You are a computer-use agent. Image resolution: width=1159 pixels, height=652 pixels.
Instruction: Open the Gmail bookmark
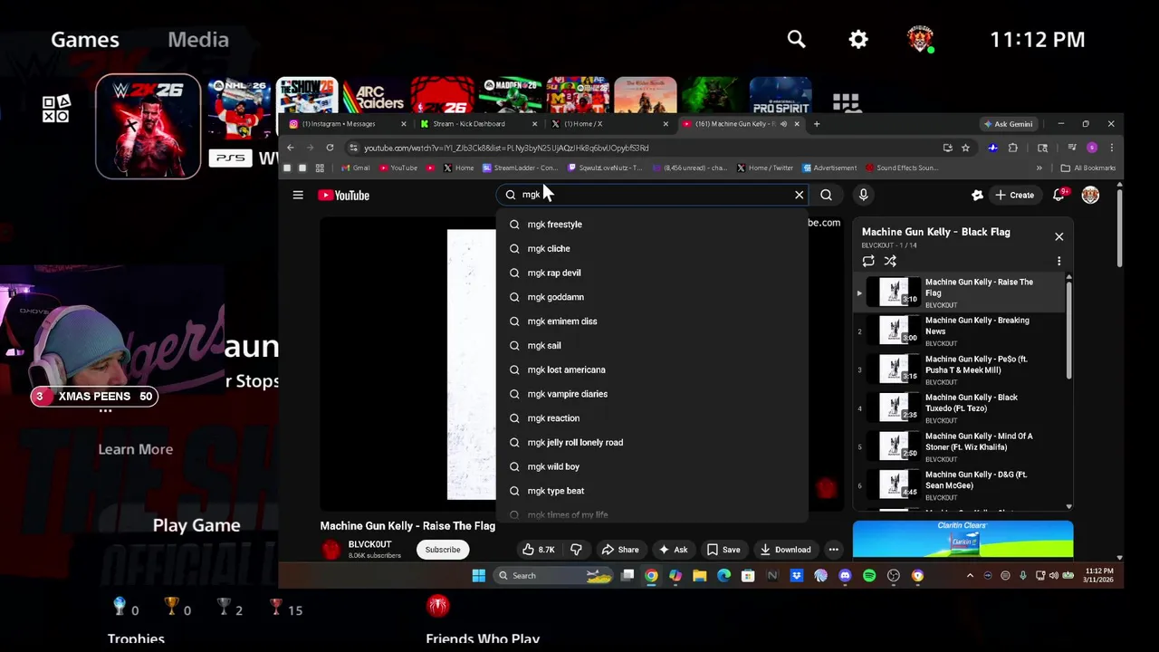pyautogui.click(x=355, y=168)
